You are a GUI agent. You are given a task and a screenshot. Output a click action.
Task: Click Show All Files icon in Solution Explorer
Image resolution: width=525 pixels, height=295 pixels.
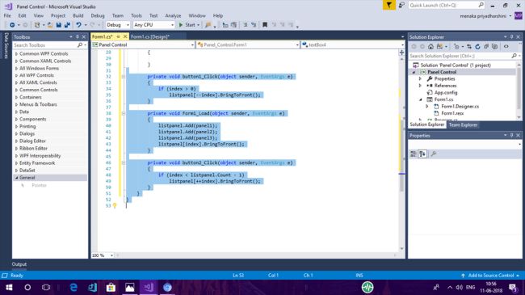[x=494, y=47]
